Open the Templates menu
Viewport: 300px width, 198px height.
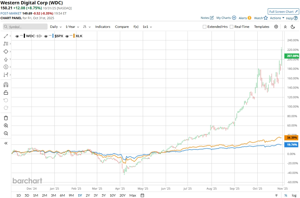tap(261, 27)
